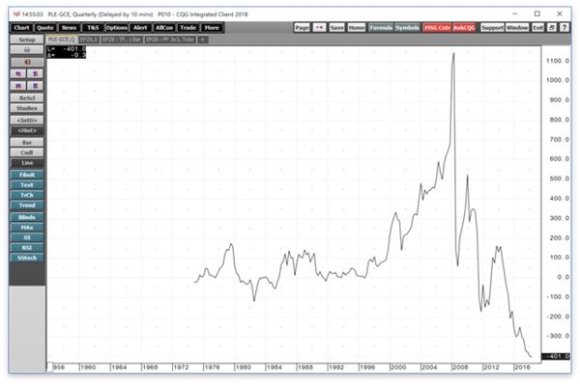Click the Save button
The image size is (580, 384).
pos(336,28)
